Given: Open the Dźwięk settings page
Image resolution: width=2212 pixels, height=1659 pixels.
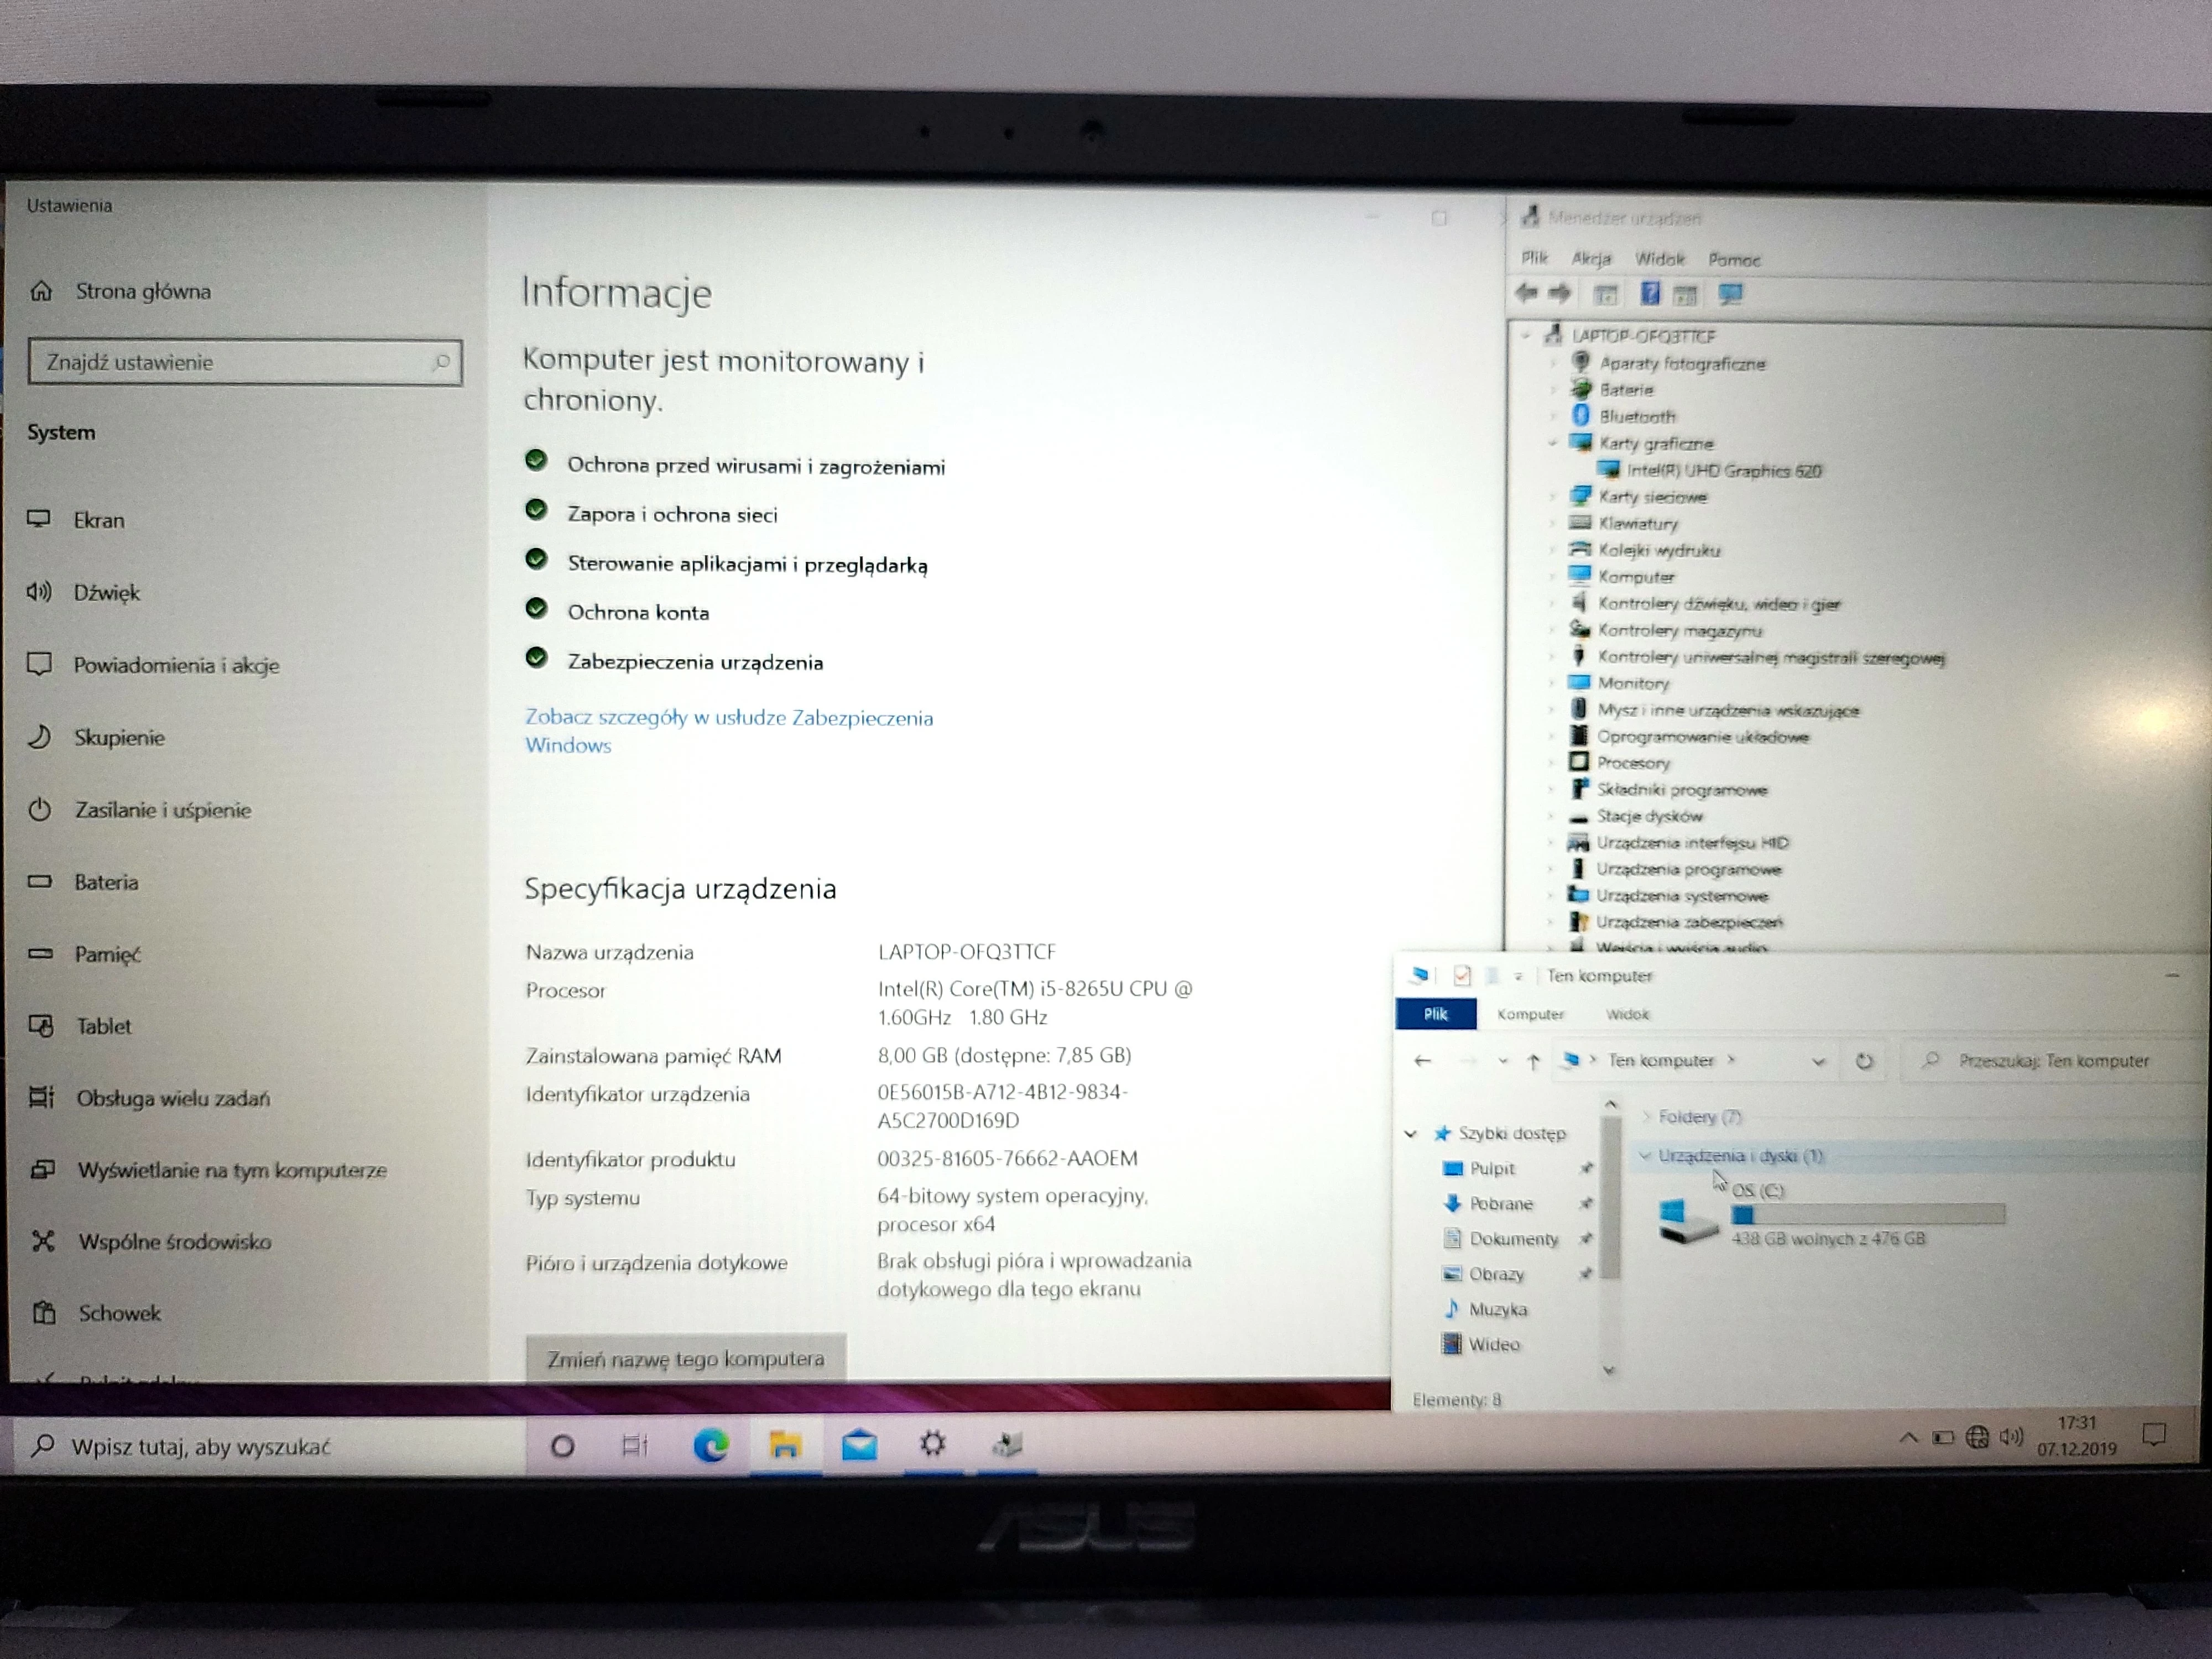Looking at the screenshot, I should [x=84, y=592].
